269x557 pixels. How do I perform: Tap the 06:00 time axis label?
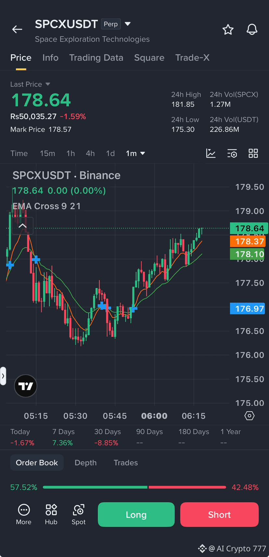[154, 416]
